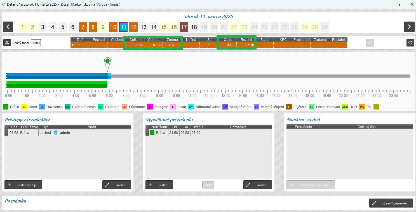Go to next day with right arrow
The height and width of the screenshot is (212, 416).
409,27
